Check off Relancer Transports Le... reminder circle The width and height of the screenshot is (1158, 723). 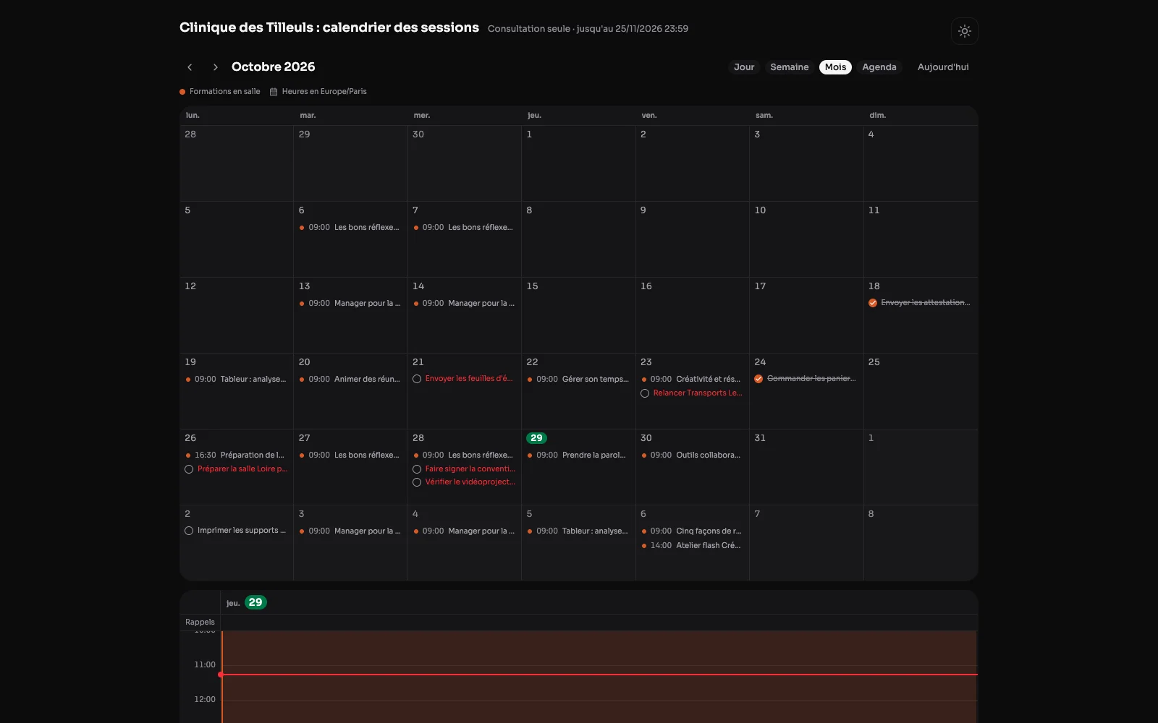click(x=645, y=393)
